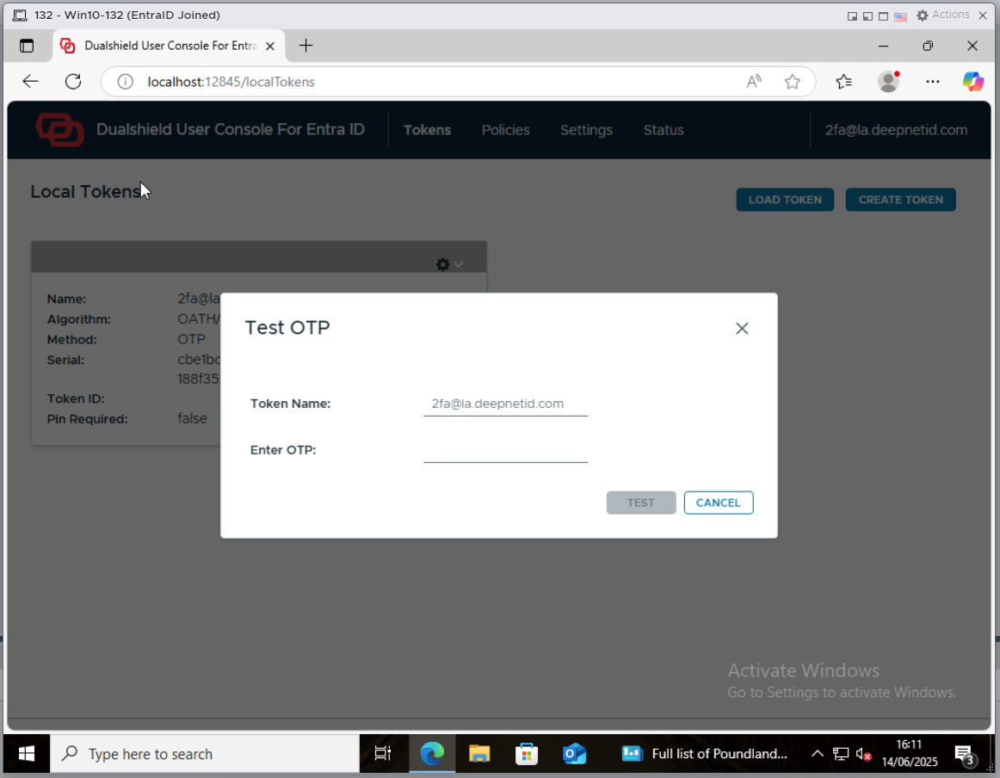Open the token card gear dropdown
1000x778 pixels.
coord(449,264)
